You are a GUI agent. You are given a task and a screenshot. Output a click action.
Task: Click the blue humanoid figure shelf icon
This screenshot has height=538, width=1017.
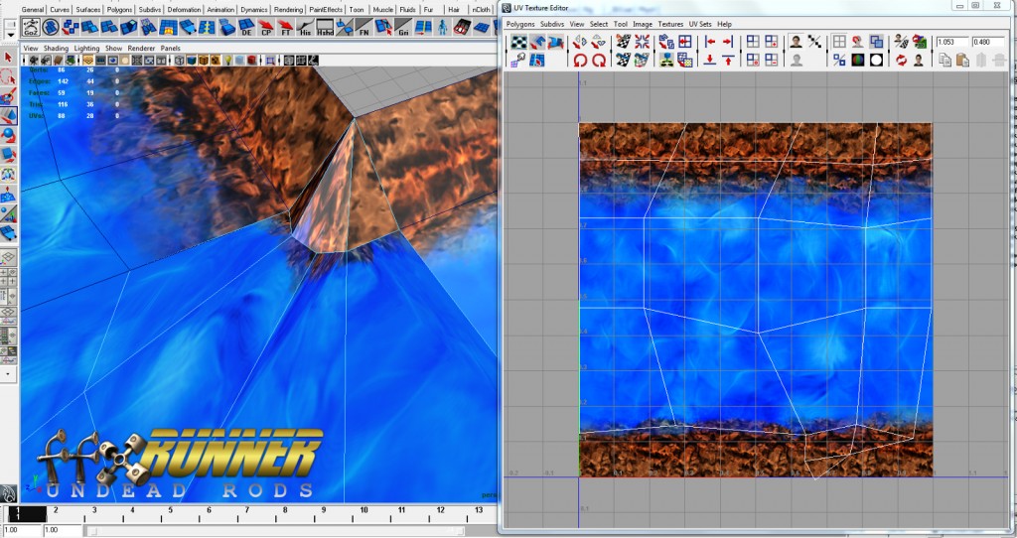point(442,28)
